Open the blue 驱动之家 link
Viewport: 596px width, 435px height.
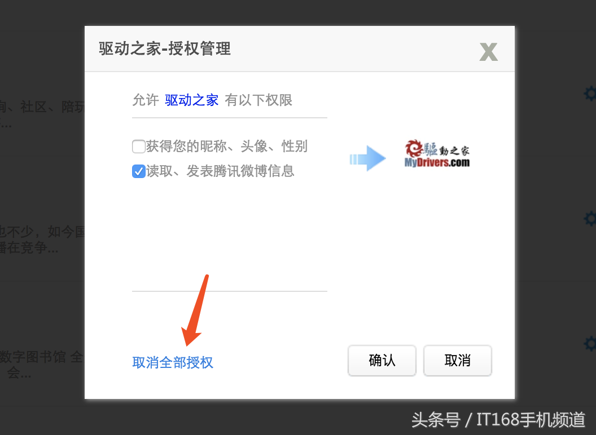click(x=191, y=100)
